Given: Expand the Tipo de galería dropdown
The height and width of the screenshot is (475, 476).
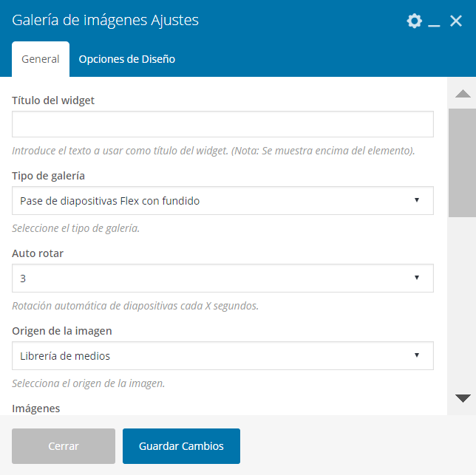Looking at the screenshot, I should point(222,201).
